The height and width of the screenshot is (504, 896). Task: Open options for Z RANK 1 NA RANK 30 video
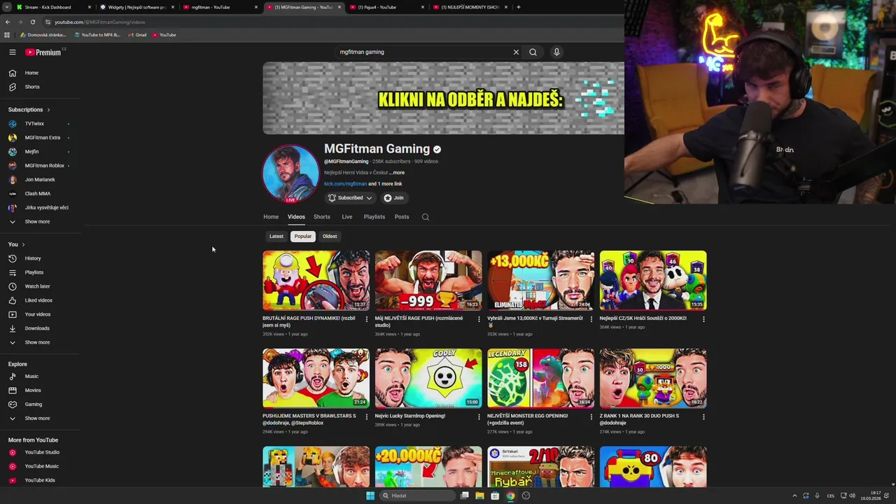[x=703, y=417]
